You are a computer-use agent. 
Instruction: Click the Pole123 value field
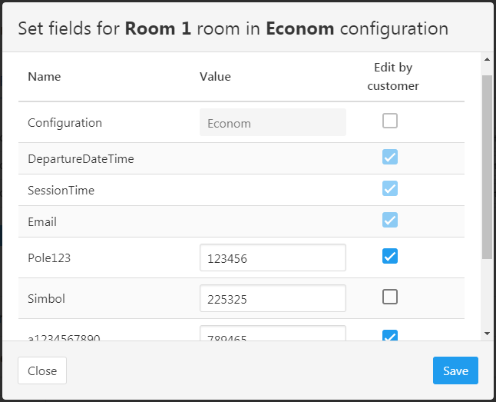(273, 258)
